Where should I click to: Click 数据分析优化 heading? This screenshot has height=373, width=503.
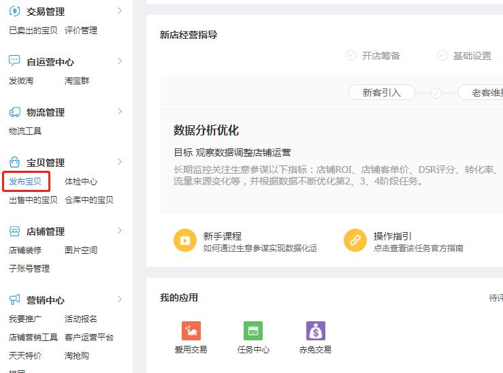point(206,130)
